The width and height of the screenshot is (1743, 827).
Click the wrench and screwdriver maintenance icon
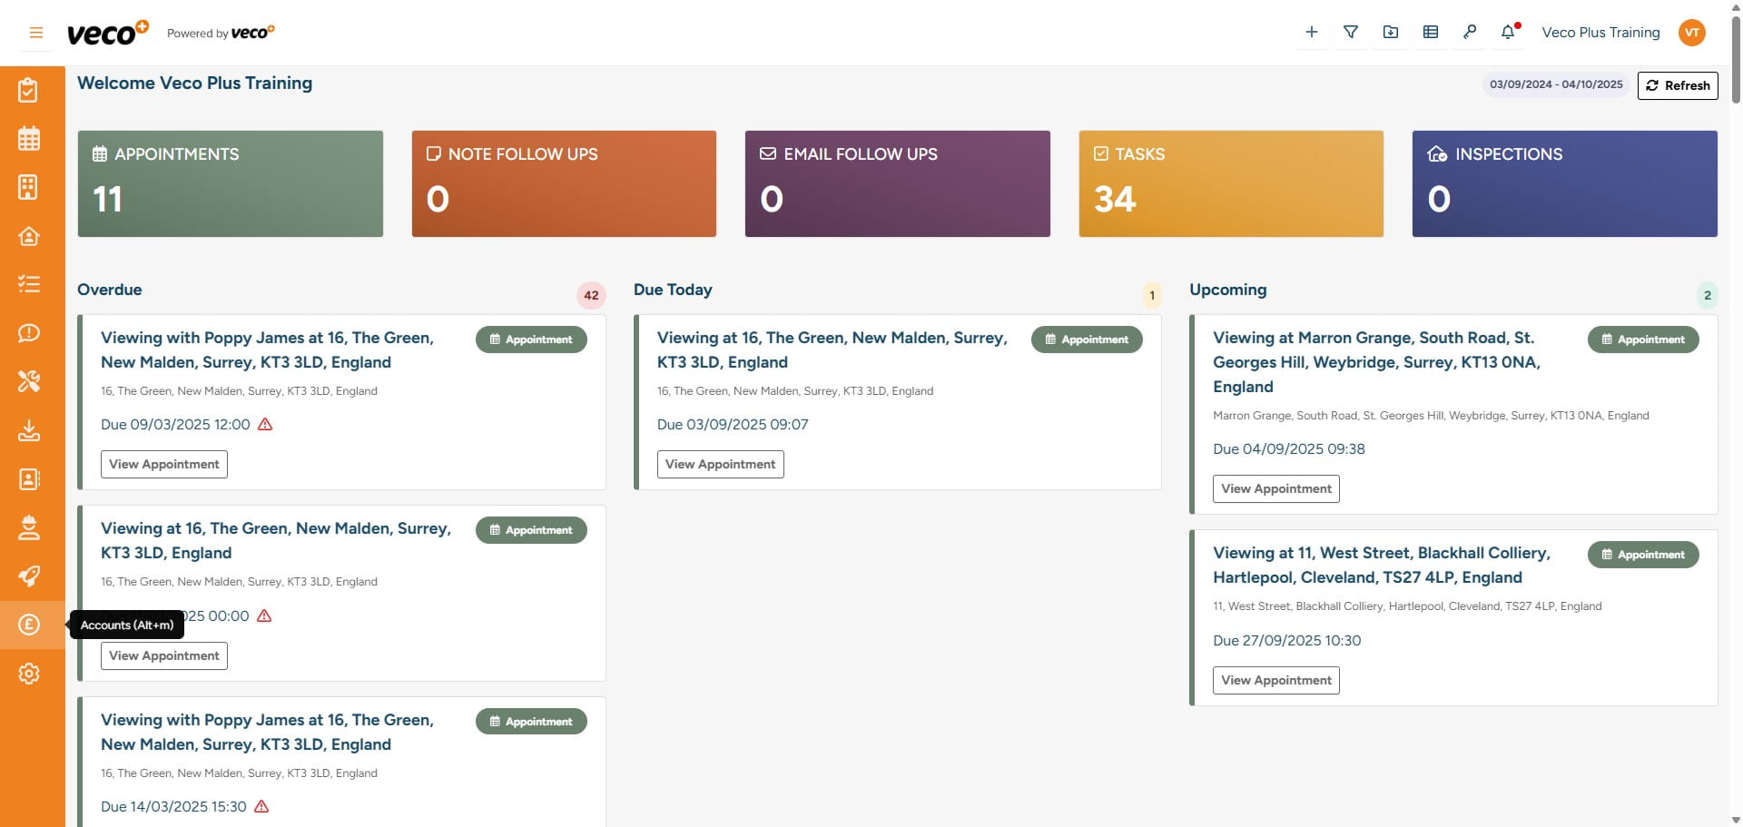click(29, 381)
